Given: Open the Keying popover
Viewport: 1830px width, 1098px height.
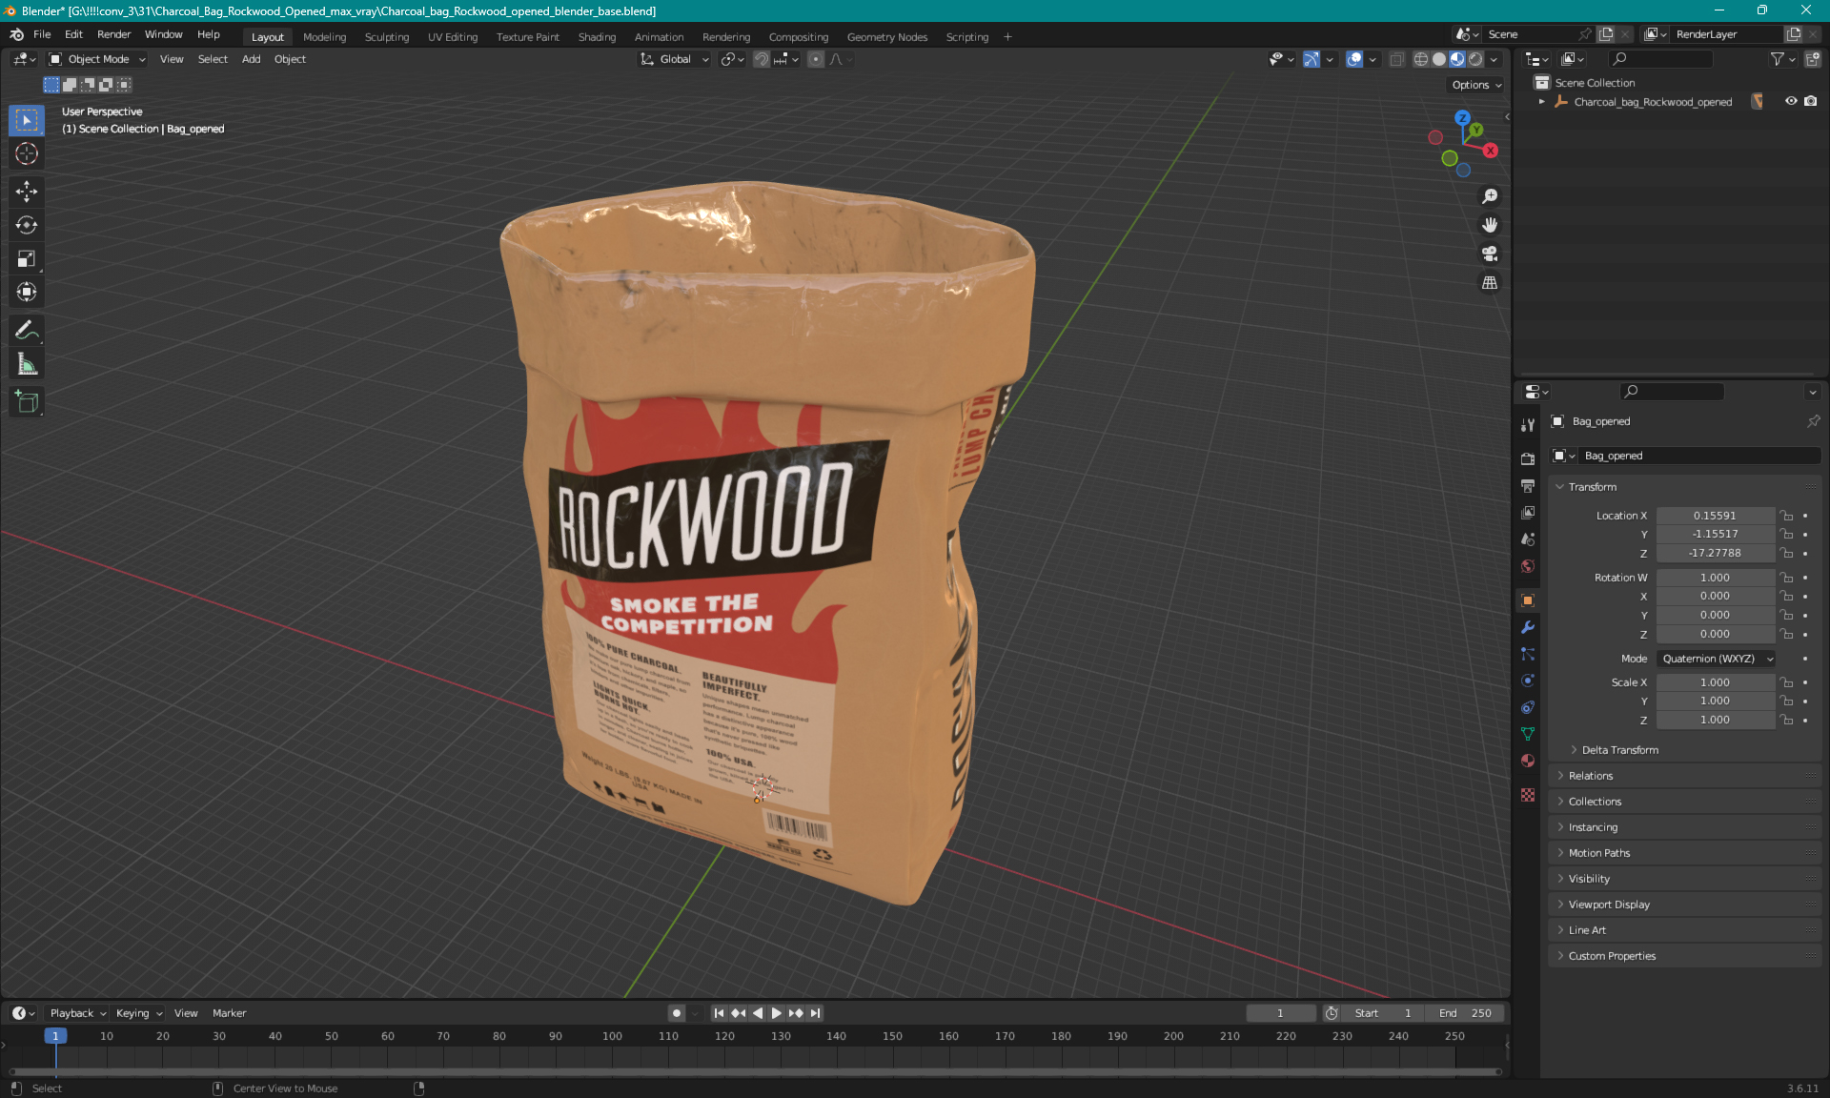Looking at the screenshot, I should click(139, 1013).
